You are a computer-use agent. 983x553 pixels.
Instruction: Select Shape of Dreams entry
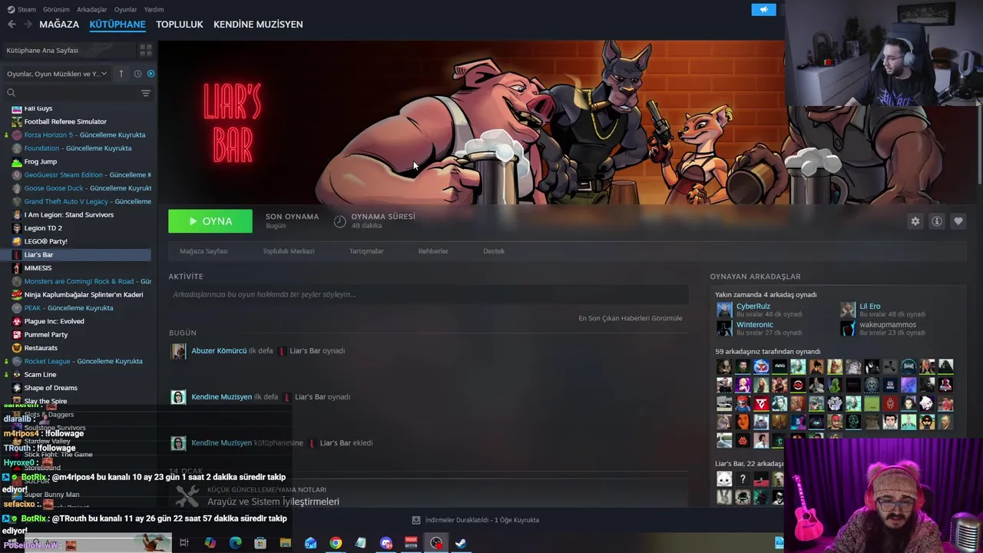point(51,388)
